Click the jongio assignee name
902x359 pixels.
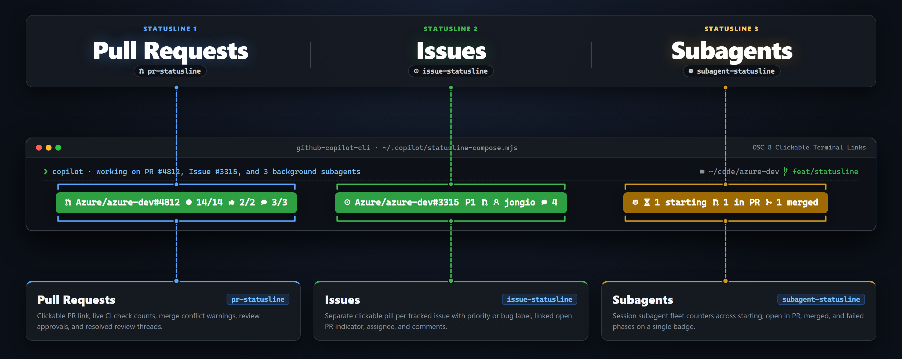click(520, 203)
